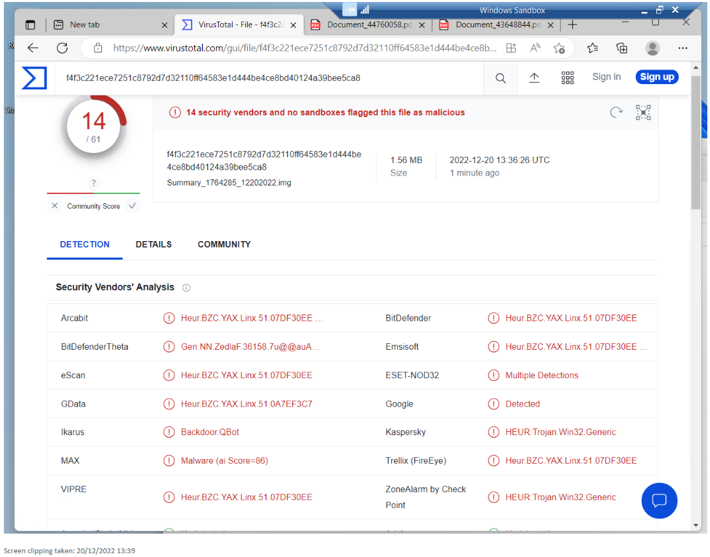The width and height of the screenshot is (710, 557).
Task: Open the browser profile avatar
Action: [652, 48]
